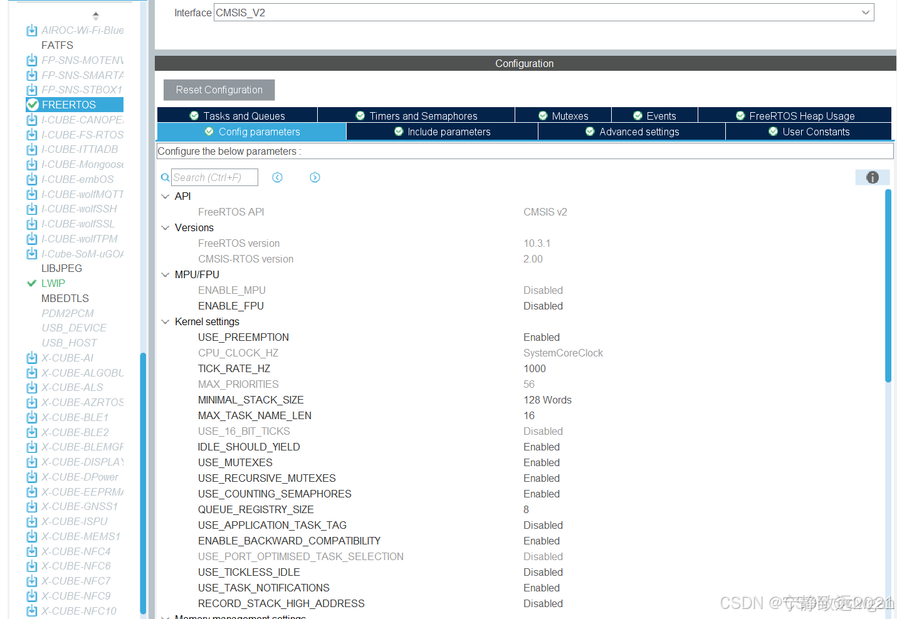Click download icon next to X-CUBE-NFC4

pyautogui.click(x=32, y=551)
